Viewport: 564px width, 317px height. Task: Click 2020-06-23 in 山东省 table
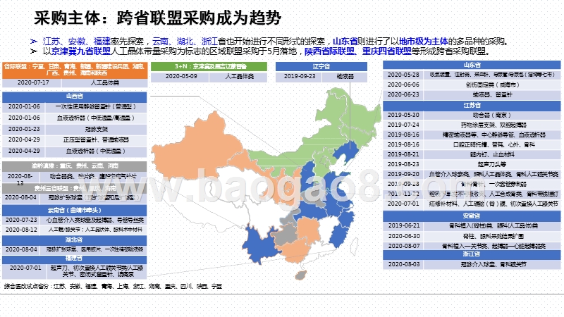click(x=403, y=94)
